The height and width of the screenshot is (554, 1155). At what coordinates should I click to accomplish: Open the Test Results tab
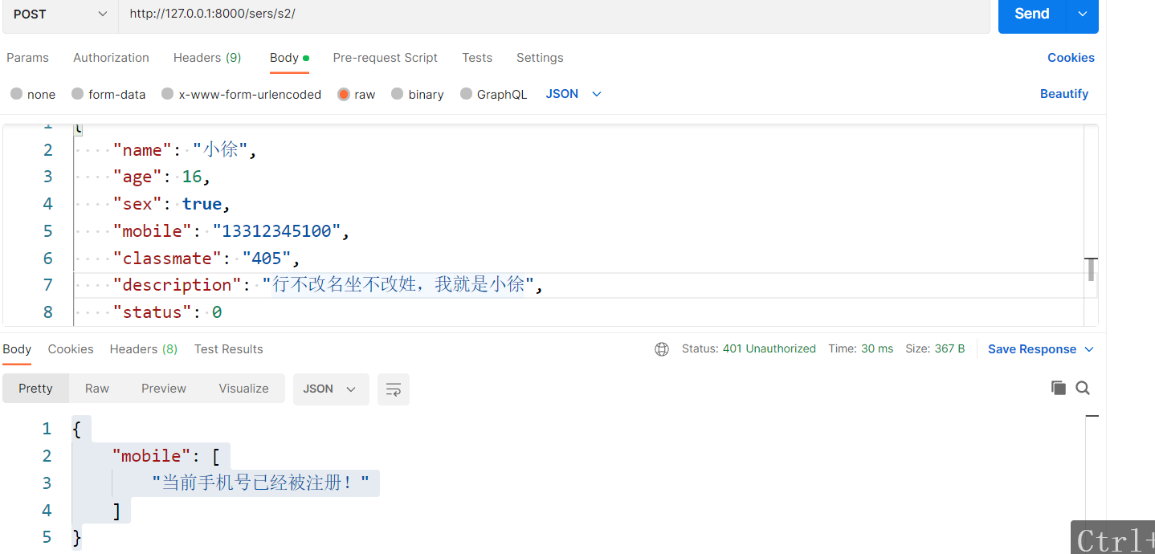click(x=228, y=349)
